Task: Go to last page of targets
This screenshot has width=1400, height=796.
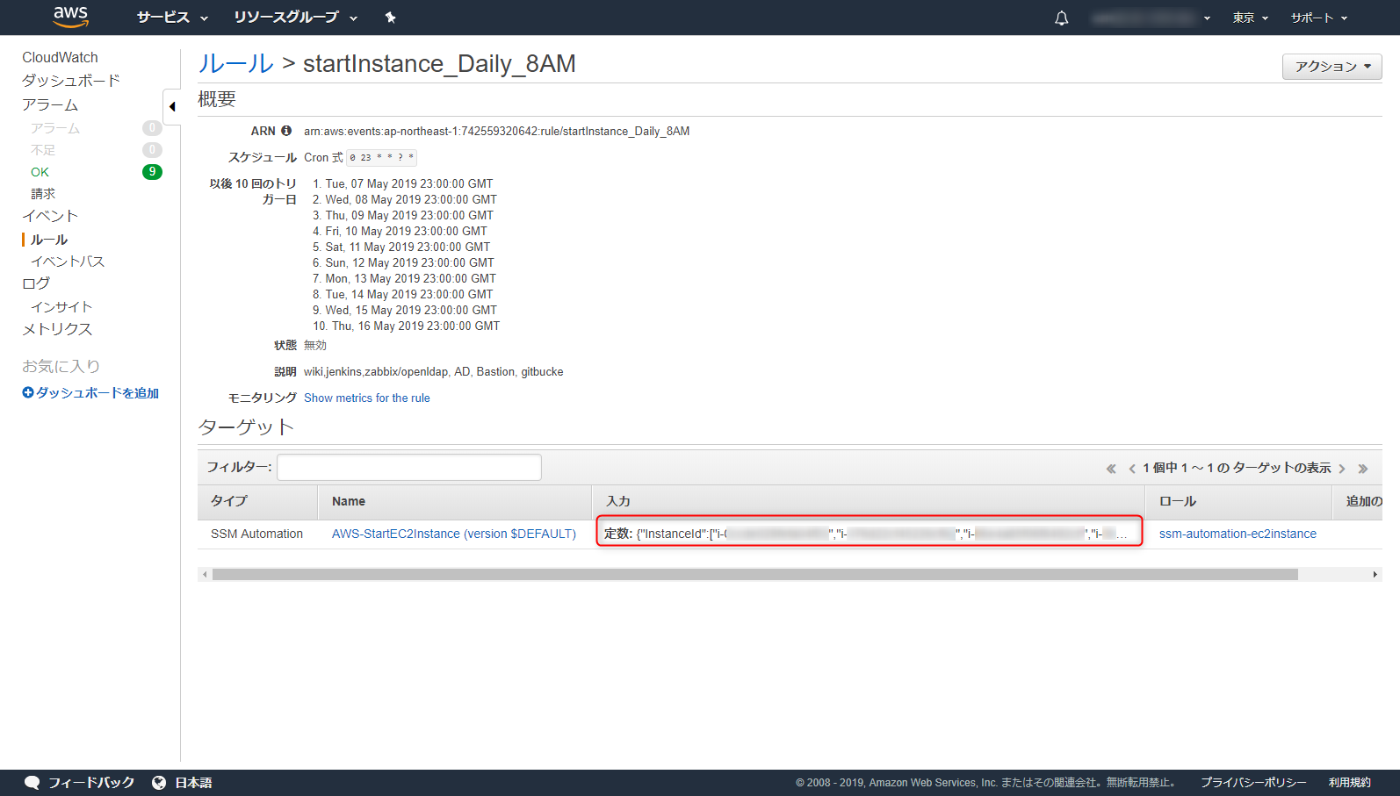Action: 1363,469
